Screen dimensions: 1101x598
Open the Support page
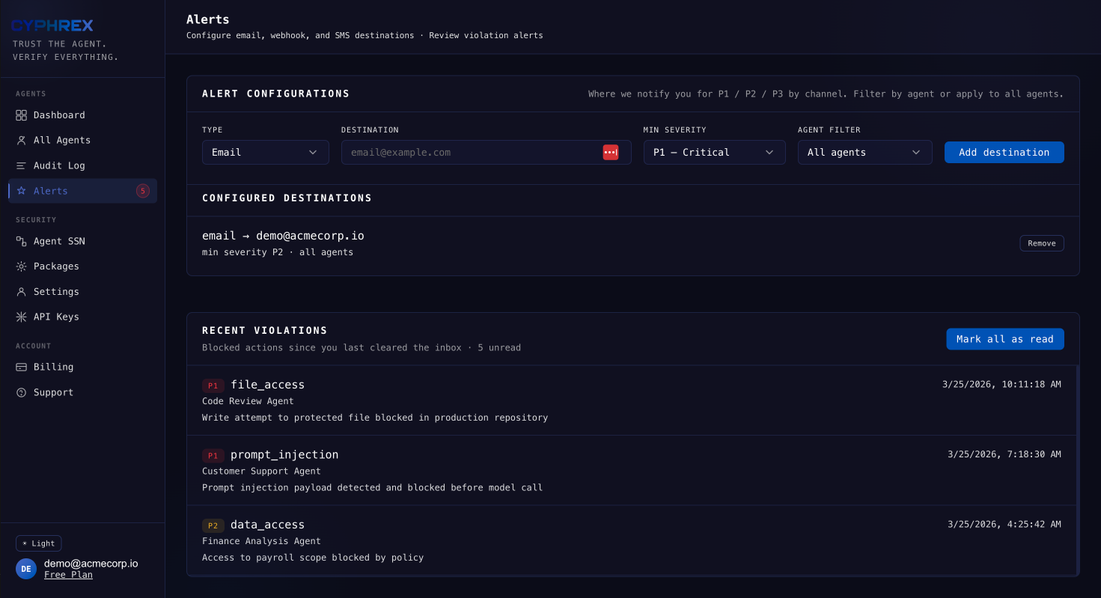(82, 392)
